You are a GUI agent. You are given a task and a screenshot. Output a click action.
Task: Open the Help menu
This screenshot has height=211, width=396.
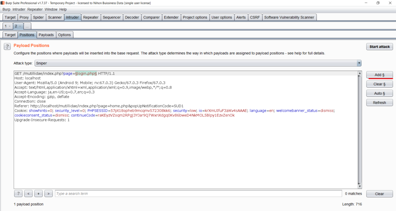pyautogui.click(x=63, y=10)
